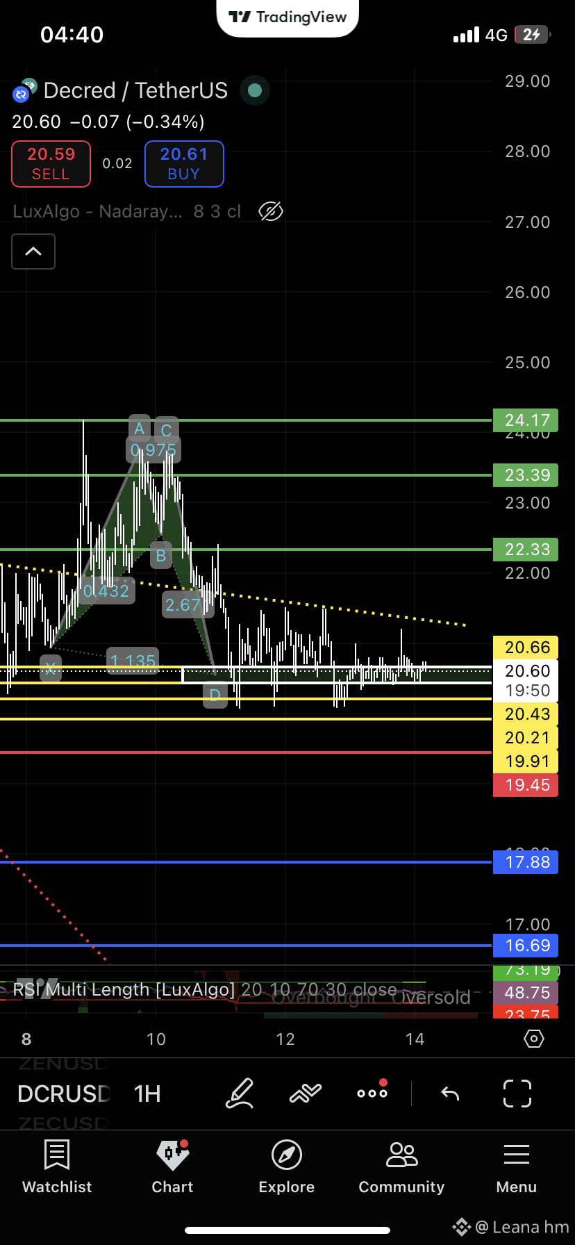The width and height of the screenshot is (575, 1245).
Task: Open the chart settings hexagon icon
Action: click(533, 1039)
